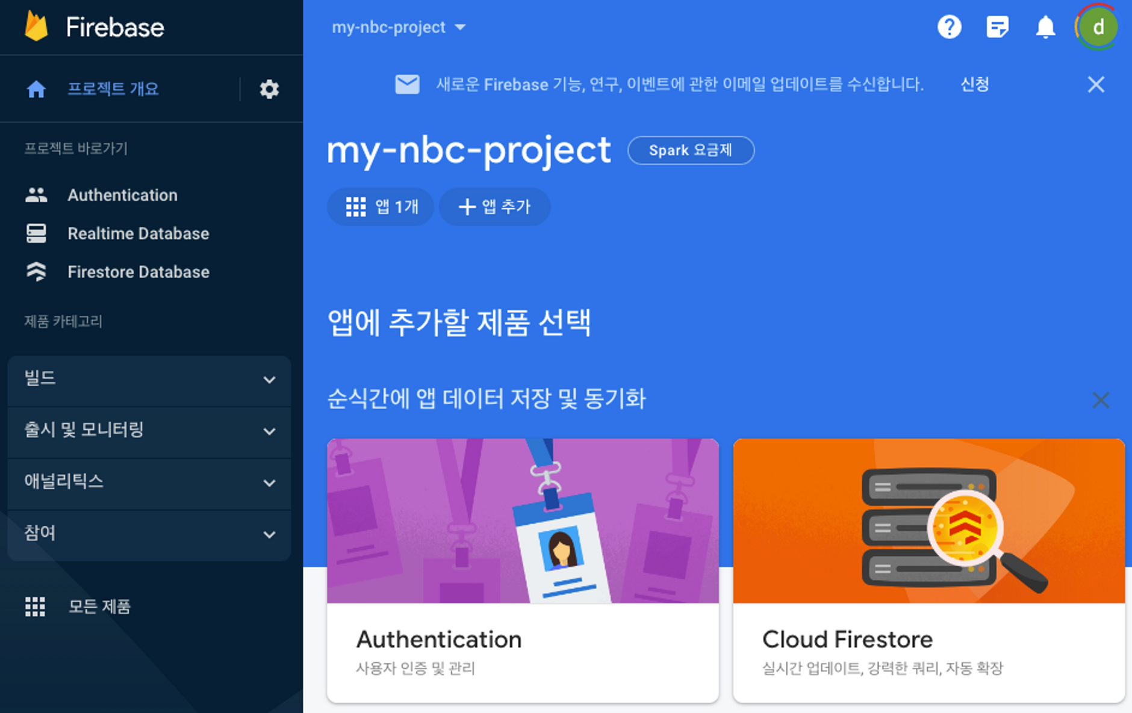Expand the 출시 및 모니터링 category

coord(149,431)
